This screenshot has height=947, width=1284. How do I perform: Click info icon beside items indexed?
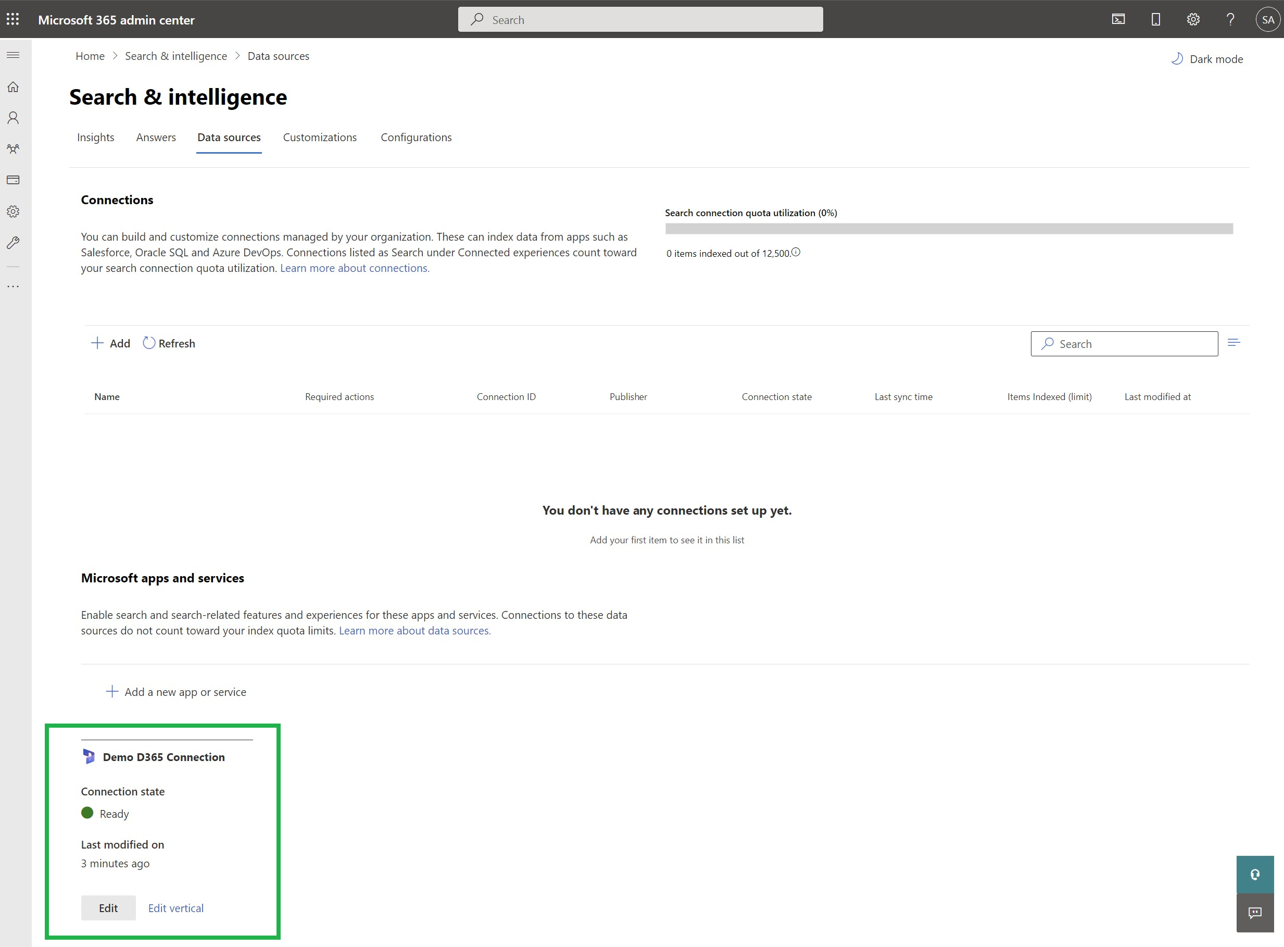click(796, 252)
